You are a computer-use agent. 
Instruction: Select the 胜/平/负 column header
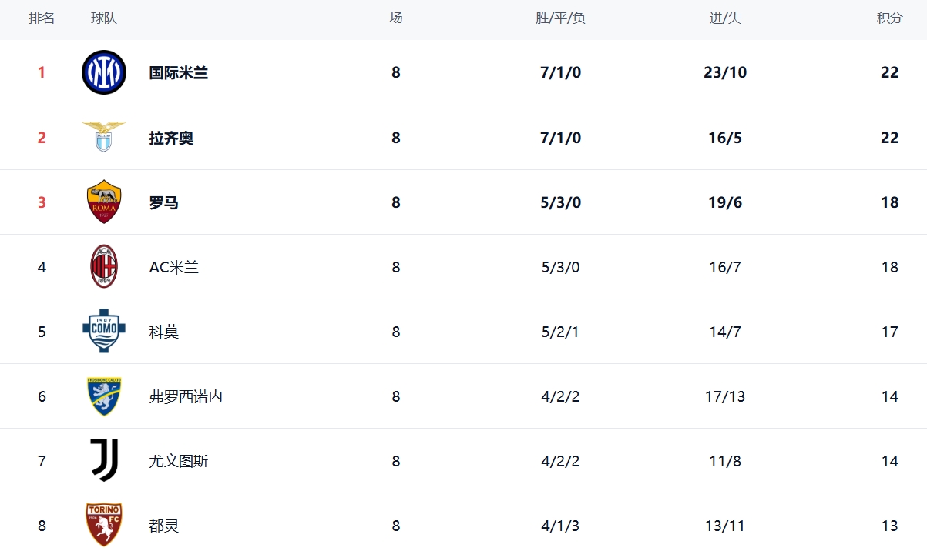[560, 18]
